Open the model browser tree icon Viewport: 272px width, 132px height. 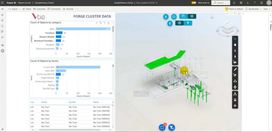(x=235, y=94)
